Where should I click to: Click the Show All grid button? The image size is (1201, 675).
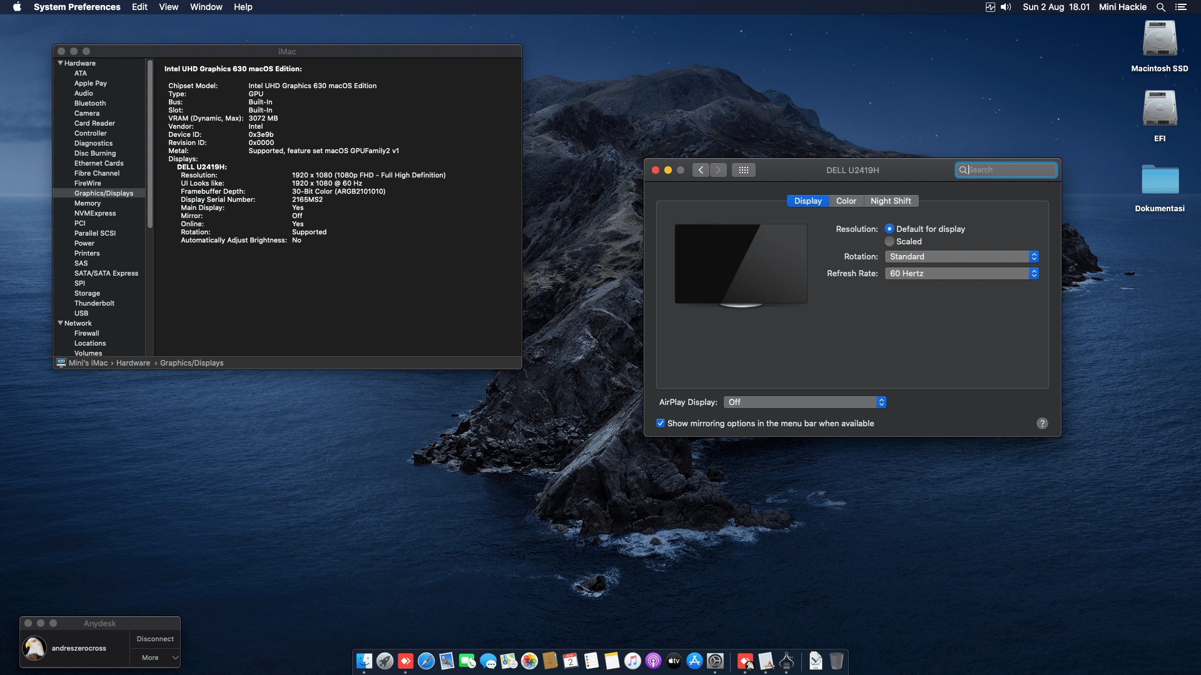pos(743,170)
